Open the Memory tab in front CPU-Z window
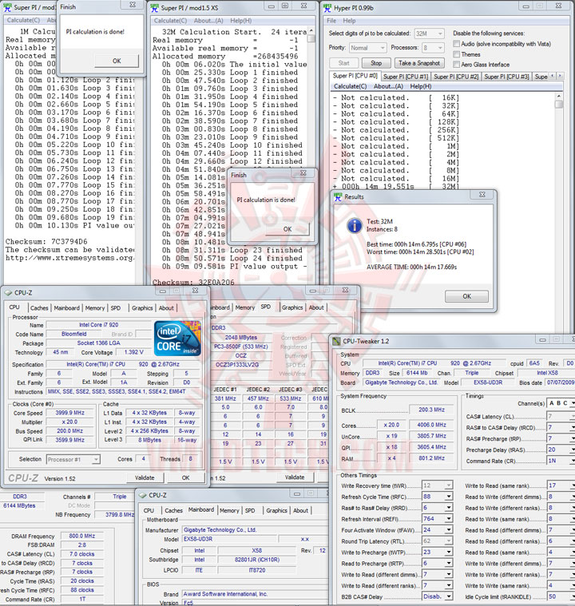This screenshot has height=606, width=575. (x=95, y=308)
